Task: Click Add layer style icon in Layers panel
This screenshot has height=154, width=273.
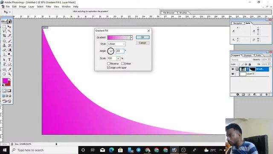Action: coord(238,95)
